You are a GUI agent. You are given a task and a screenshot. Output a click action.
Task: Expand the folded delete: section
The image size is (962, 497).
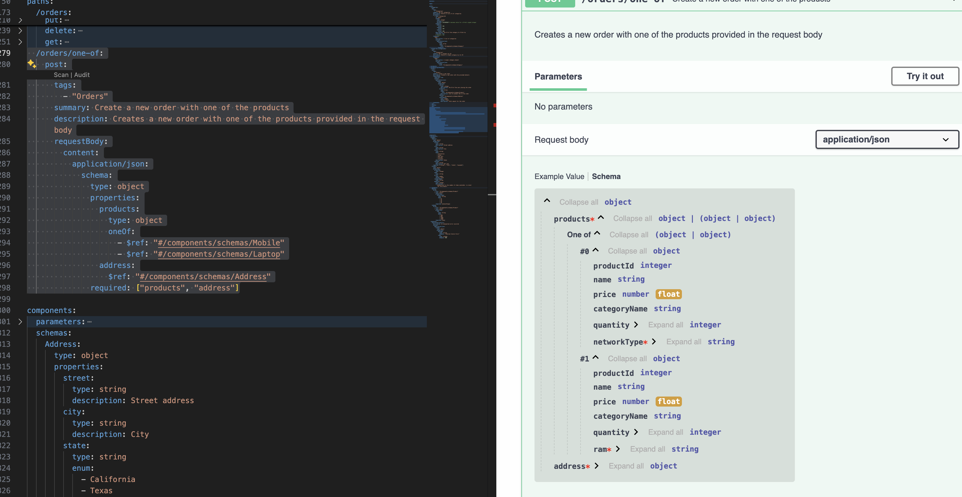[x=20, y=31]
